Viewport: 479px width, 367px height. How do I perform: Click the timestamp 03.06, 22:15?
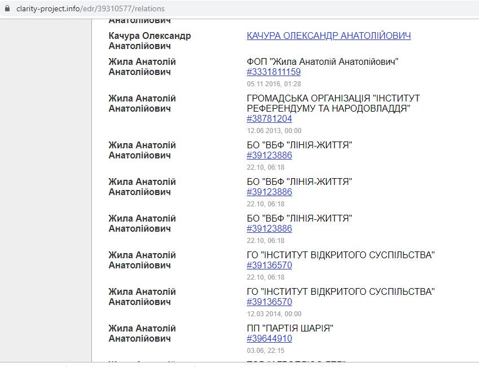click(x=266, y=351)
